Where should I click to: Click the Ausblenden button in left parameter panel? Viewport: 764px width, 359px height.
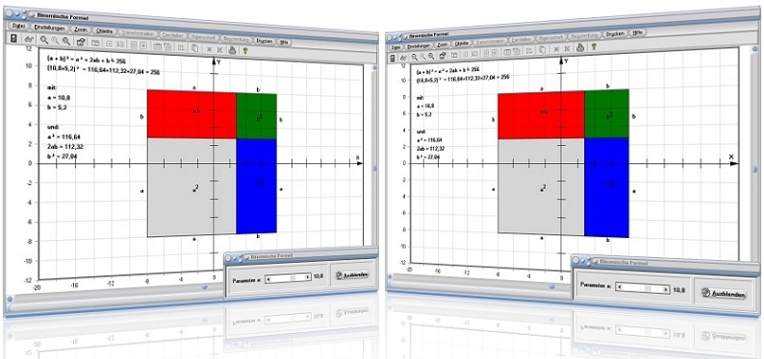point(352,275)
